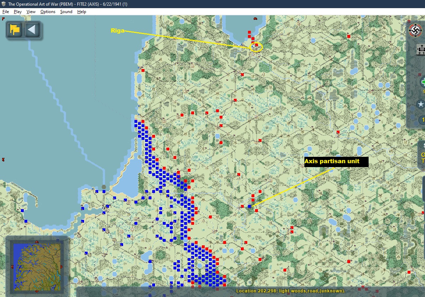This screenshot has height=297, width=425.
Task: Click the red unit inside Riga circle
Action: click(x=256, y=45)
